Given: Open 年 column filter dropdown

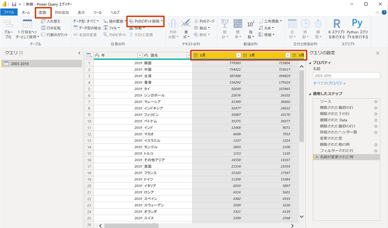Looking at the screenshot, I should coord(139,55).
